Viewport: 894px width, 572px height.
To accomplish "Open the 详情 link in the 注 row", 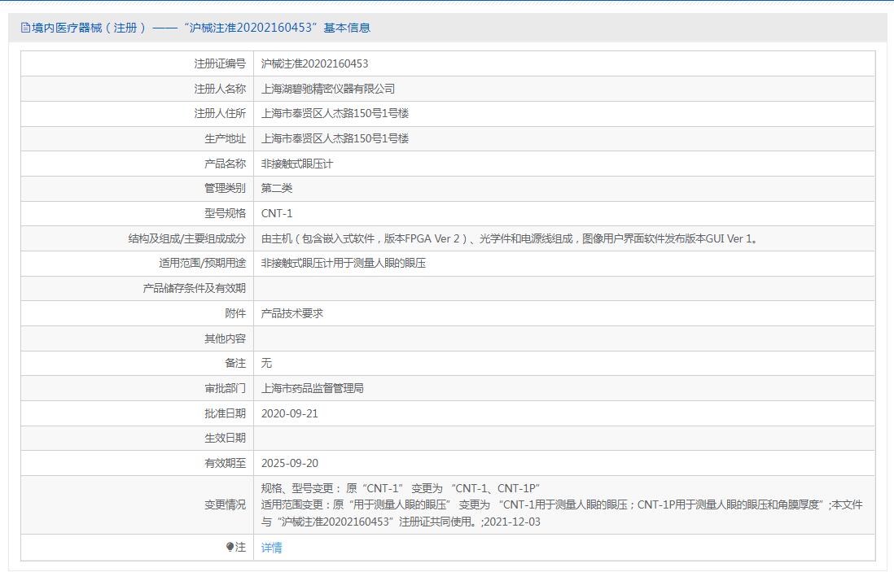I will tap(271, 548).
